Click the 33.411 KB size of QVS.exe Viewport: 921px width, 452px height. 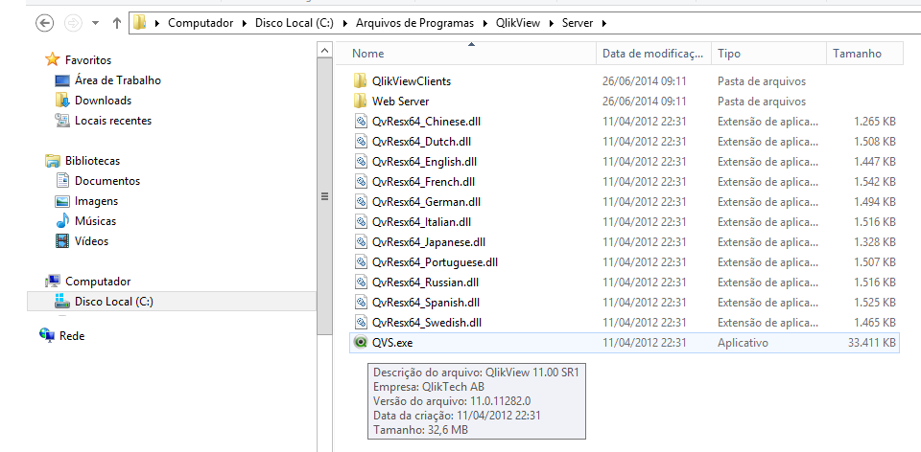tap(872, 343)
